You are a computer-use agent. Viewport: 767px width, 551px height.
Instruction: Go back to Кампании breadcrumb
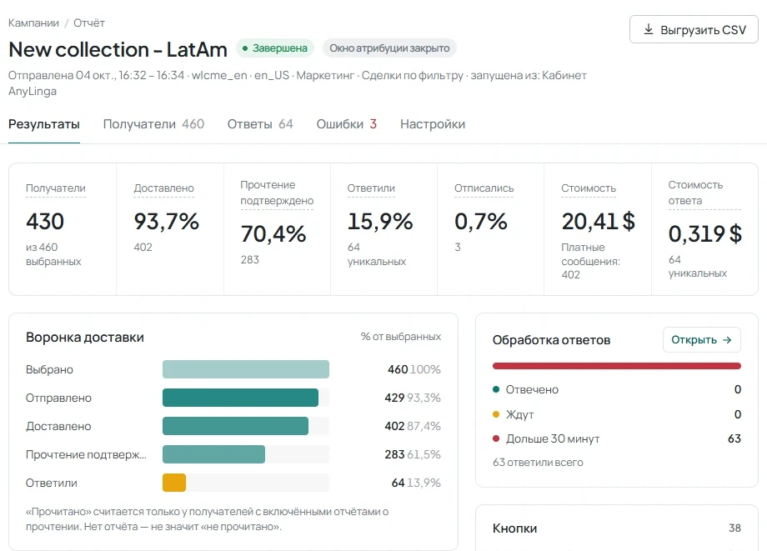[x=33, y=23]
